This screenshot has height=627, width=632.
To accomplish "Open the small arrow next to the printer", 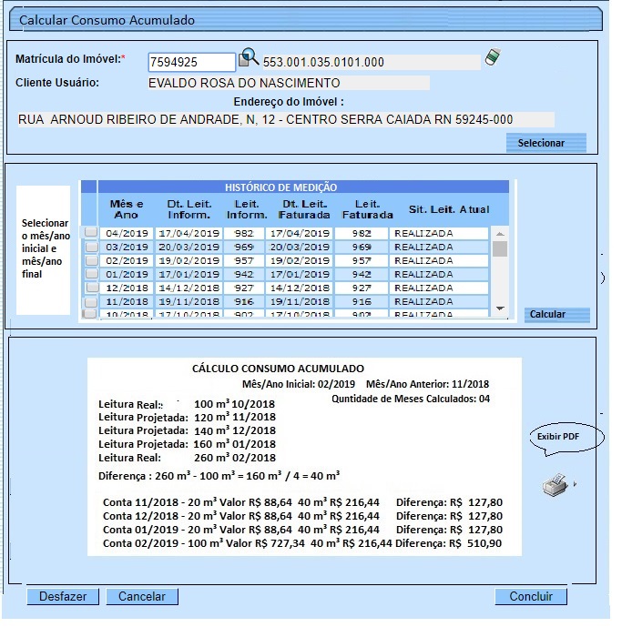I will [x=575, y=485].
